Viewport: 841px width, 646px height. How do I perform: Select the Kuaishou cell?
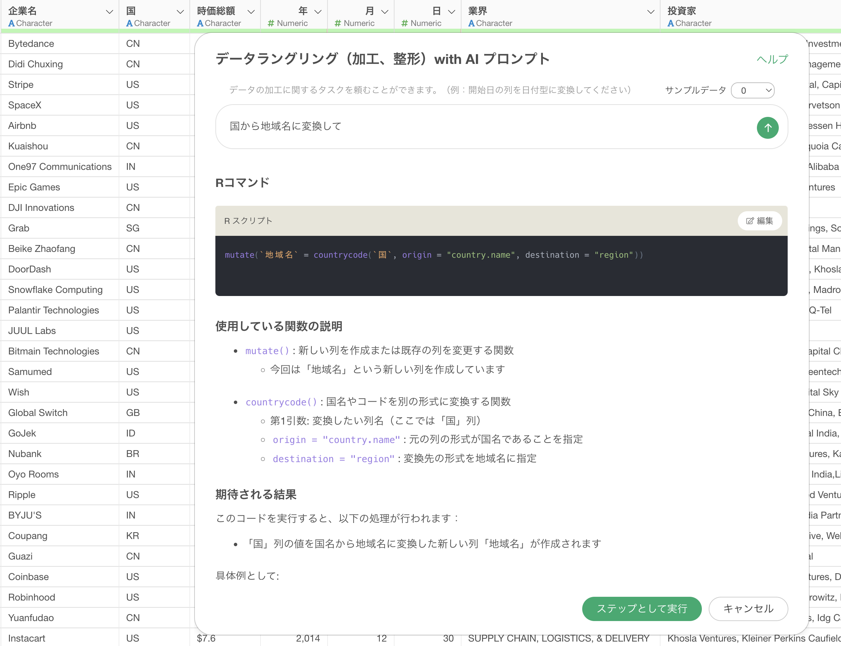coord(59,146)
